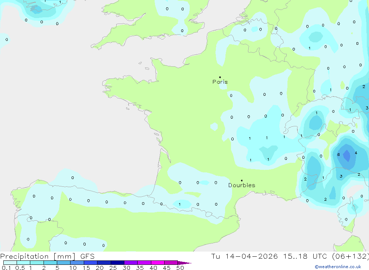Click the 2–5 mm legend color swatch

tap(50, 263)
